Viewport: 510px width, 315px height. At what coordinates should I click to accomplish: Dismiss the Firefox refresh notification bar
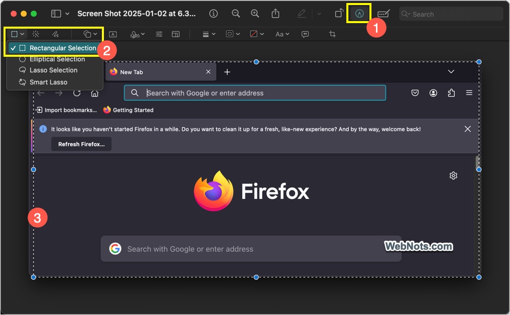point(468,129)
